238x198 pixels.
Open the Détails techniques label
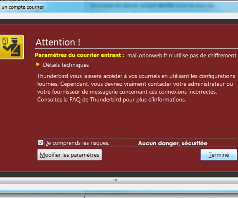pos(66,65)
